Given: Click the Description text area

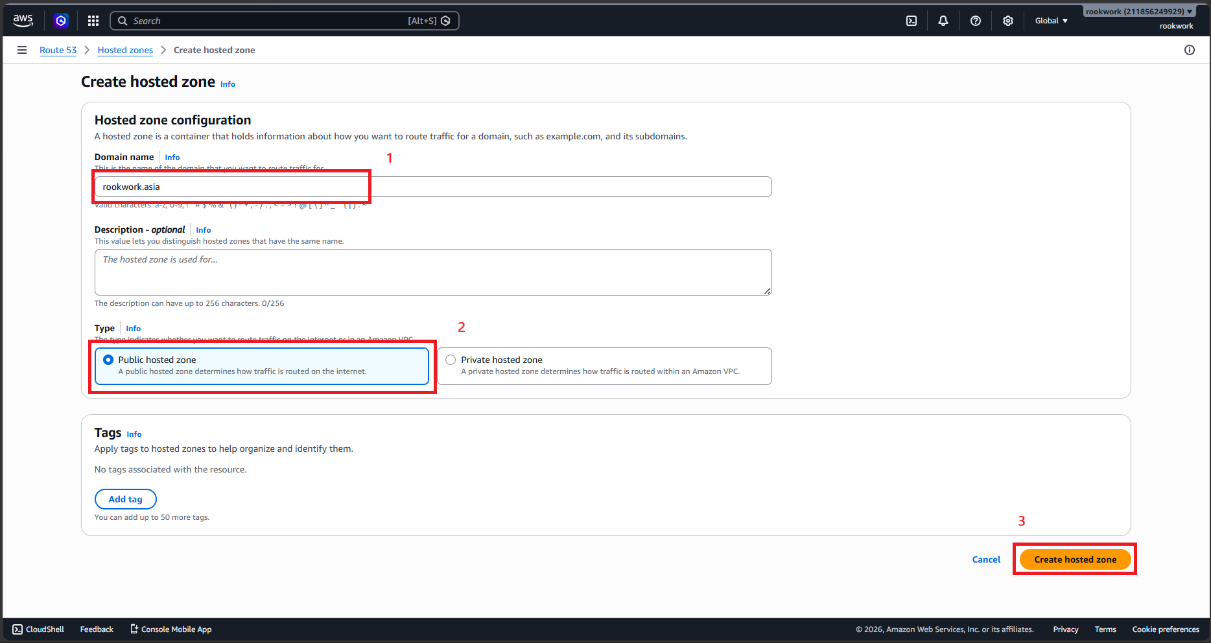Looking at the screenshot, I should 433,272.
